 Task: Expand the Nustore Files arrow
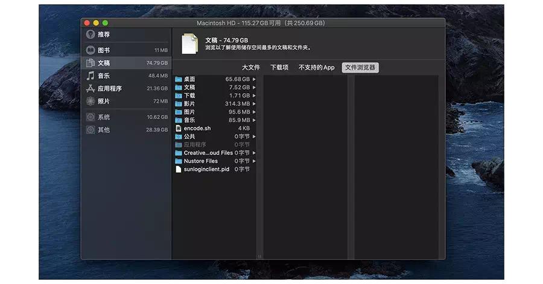pos(254,161)
